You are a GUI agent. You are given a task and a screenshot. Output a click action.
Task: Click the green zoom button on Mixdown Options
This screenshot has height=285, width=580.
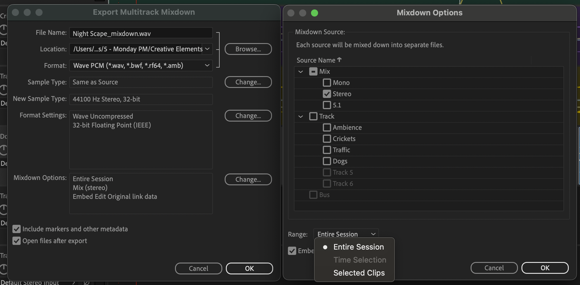point(315,13)
